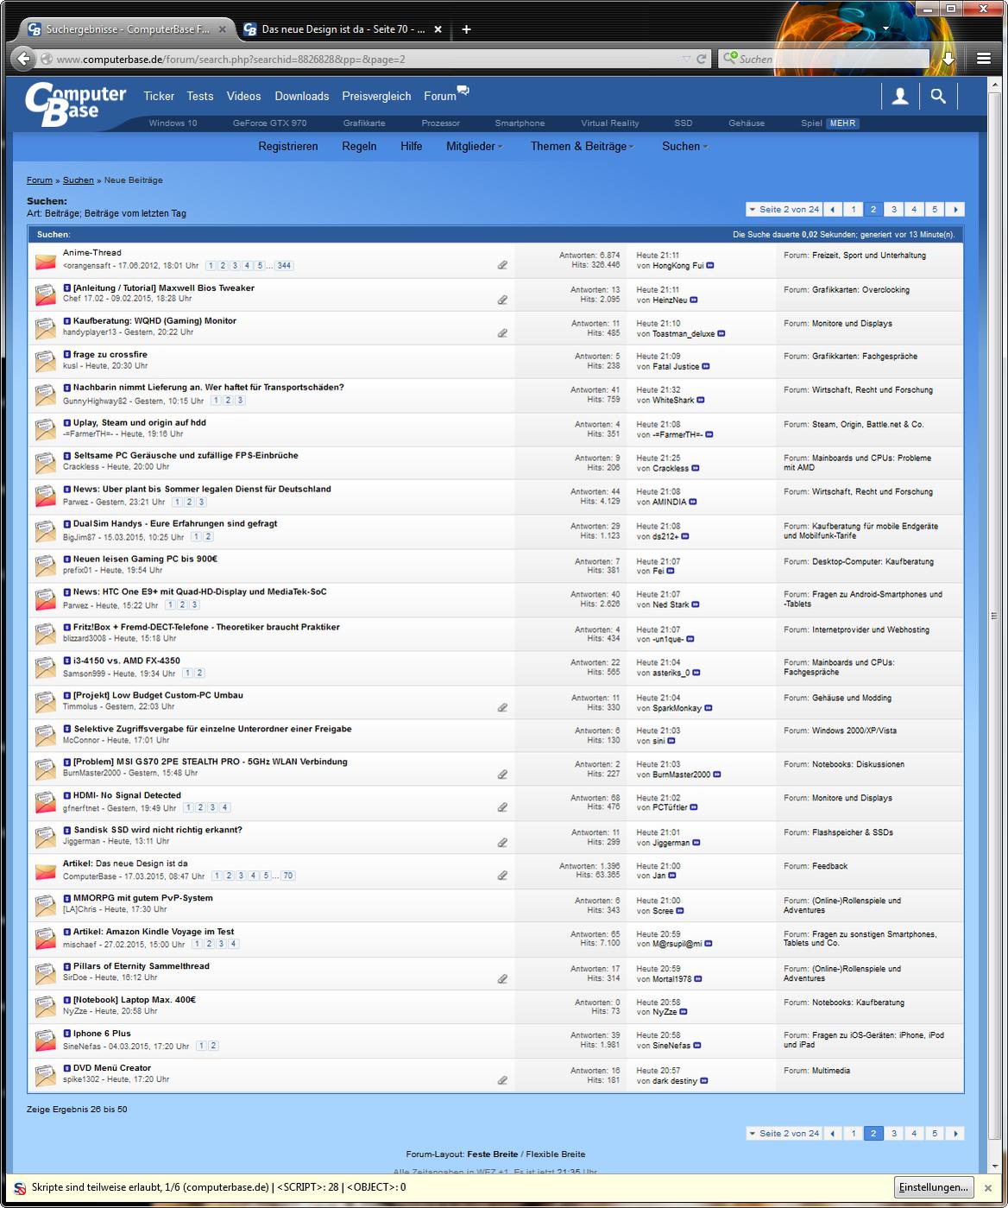This screenshot has height=1208, width=1008.
Task: Switch to 'Das neue Design ist da' tab
Action: 343,29
